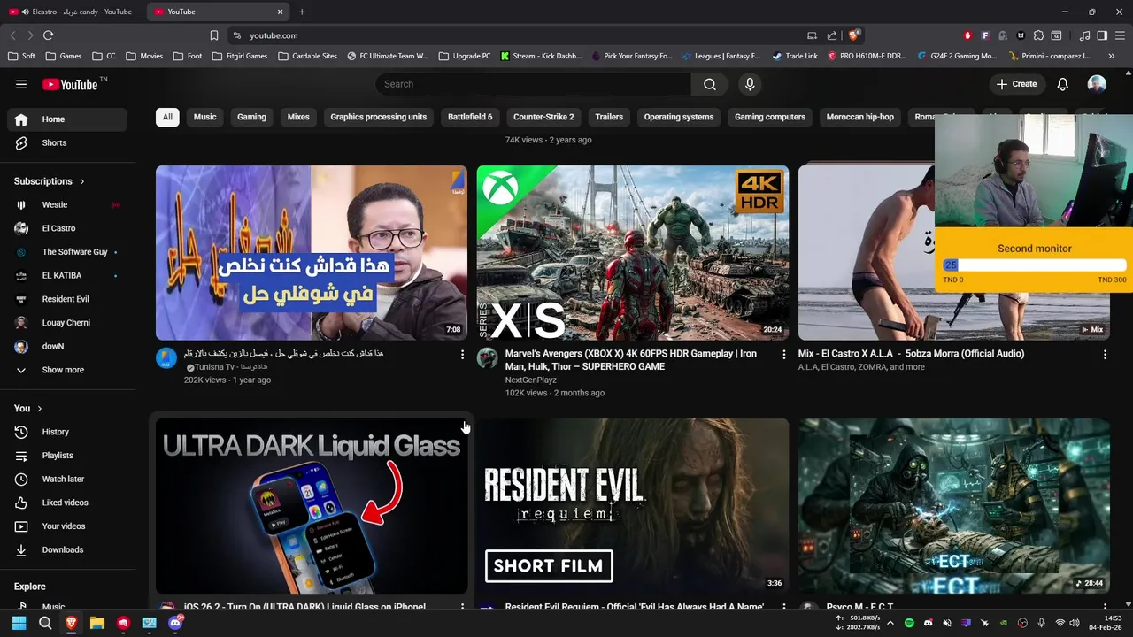Select the Counter-Strike 2 filter chip

[543, 117]
